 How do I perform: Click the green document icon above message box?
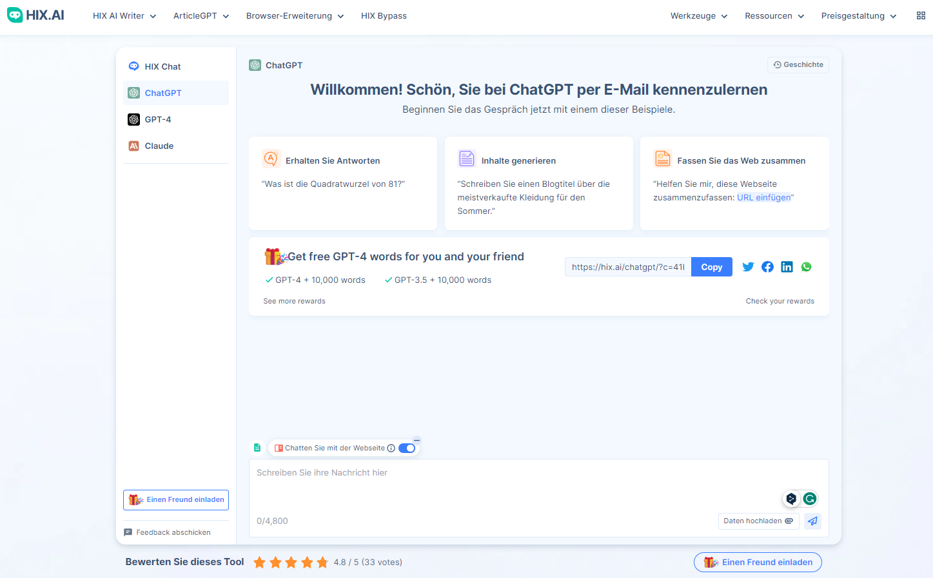click(257, 447)
